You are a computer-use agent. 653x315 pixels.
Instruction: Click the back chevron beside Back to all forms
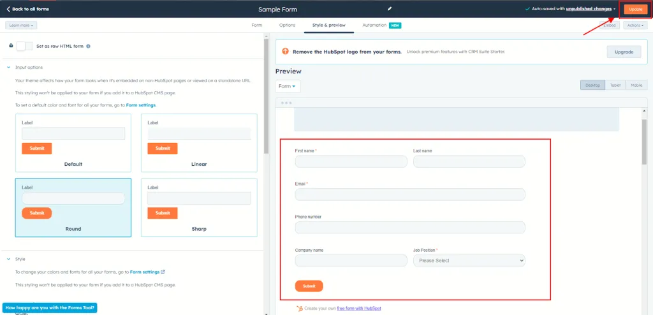(8, 9)
